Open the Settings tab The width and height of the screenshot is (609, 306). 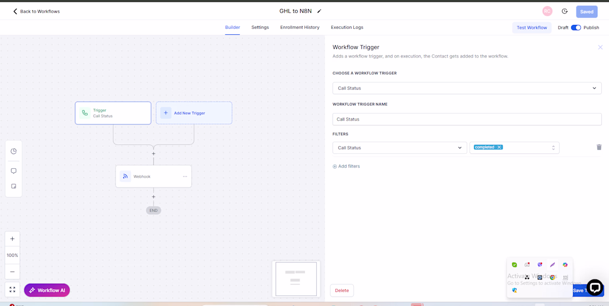(x=260, y=27)
